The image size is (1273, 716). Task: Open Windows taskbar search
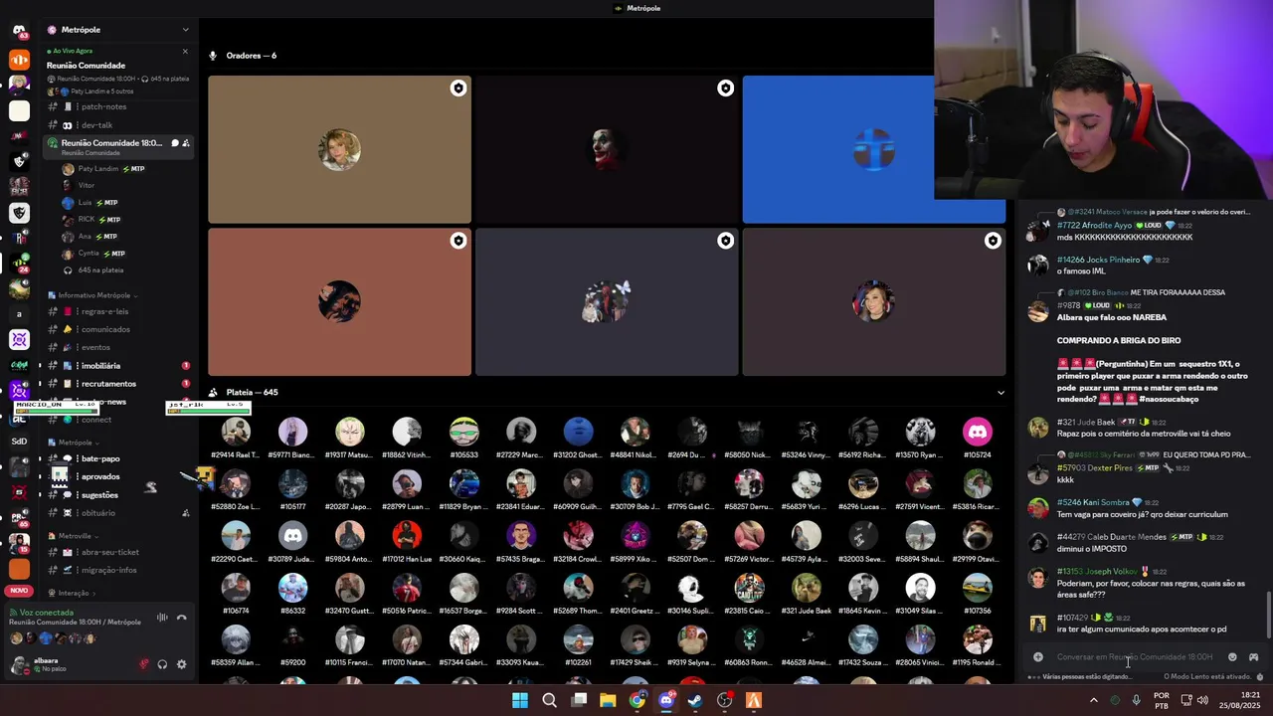point(549,700)
